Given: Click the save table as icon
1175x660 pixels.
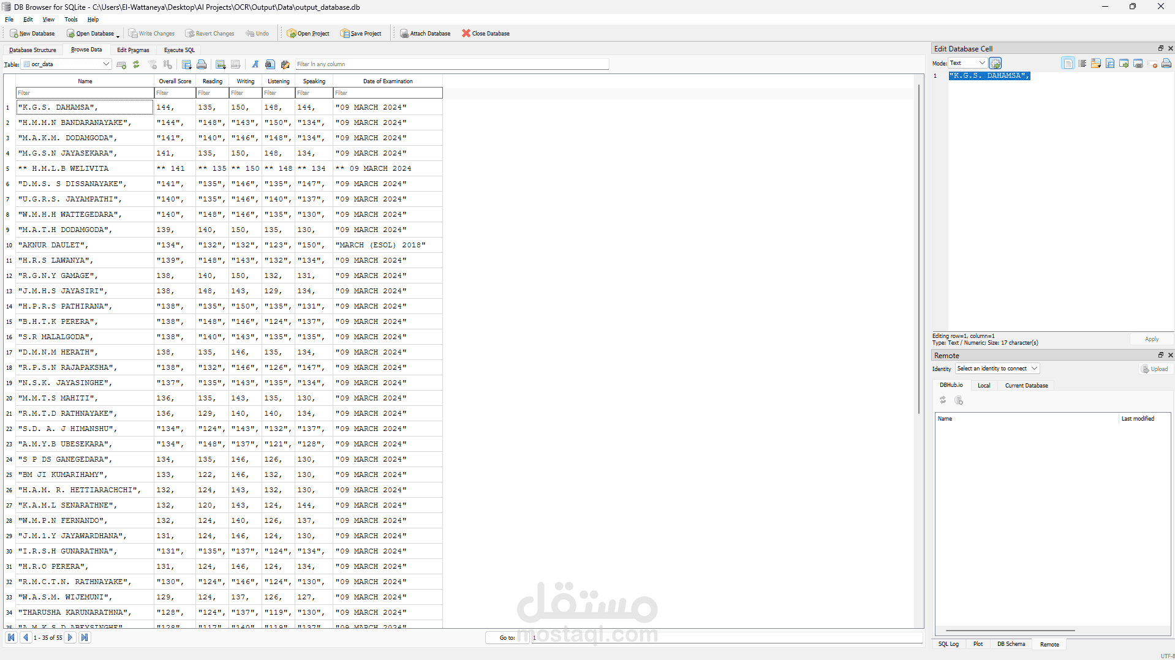Looking at the screenshot, I should (x=187, y=64).
